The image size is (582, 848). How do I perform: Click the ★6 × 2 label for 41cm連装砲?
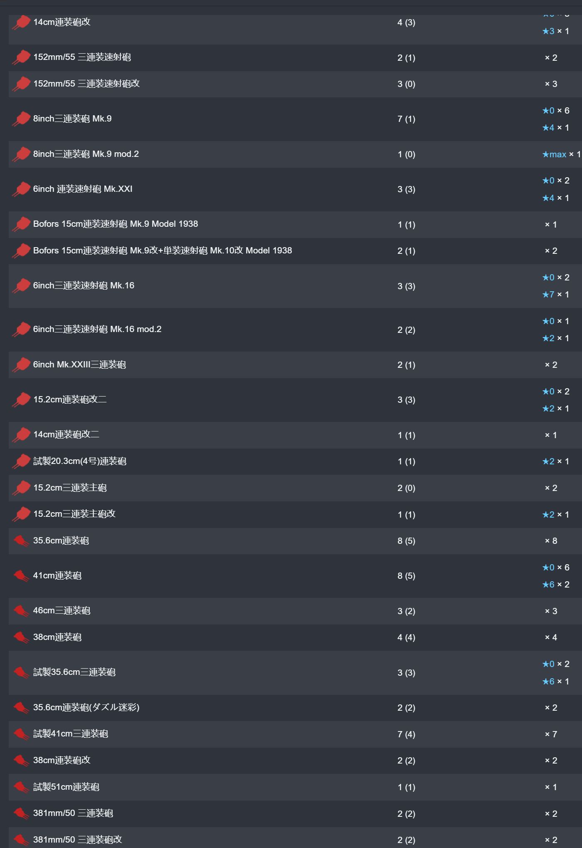[555, 585]
